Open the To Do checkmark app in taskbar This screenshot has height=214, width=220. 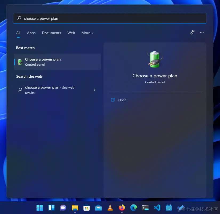tap(180, 208)
